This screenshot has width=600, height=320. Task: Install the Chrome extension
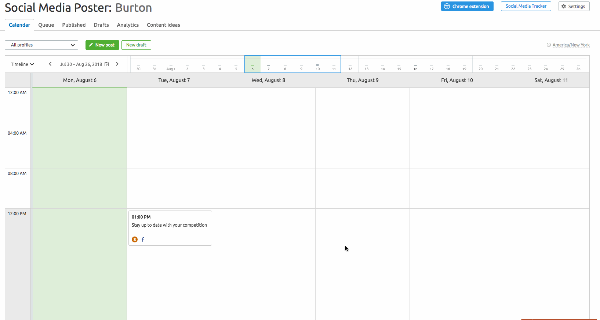coord(467,6)
